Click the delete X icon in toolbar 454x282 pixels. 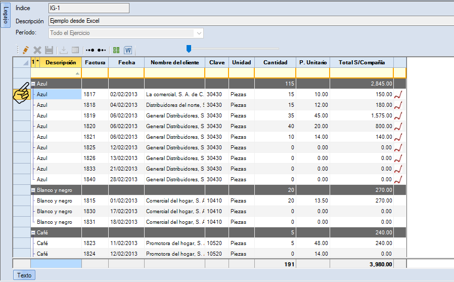click(x=37, y=50)
